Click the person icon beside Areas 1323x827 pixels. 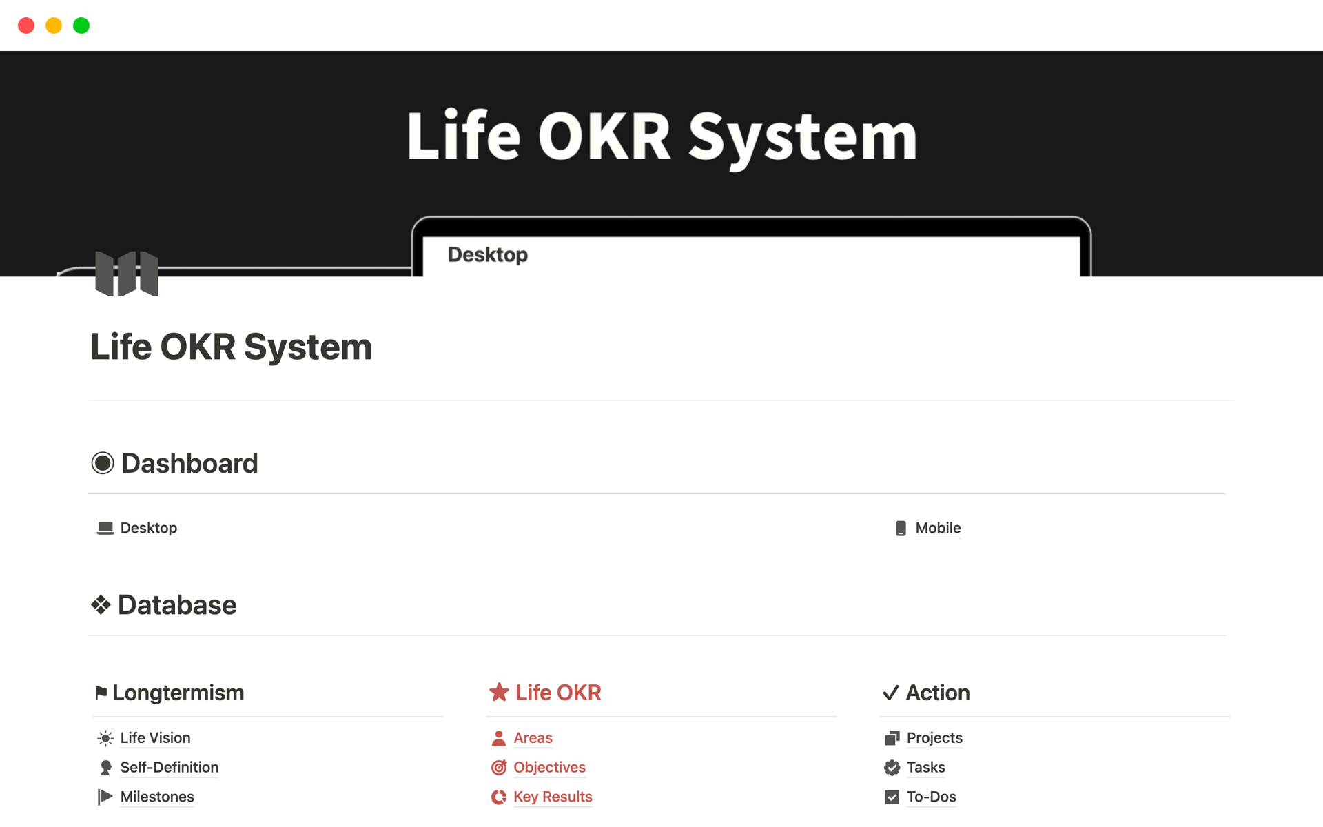[498, 737]
